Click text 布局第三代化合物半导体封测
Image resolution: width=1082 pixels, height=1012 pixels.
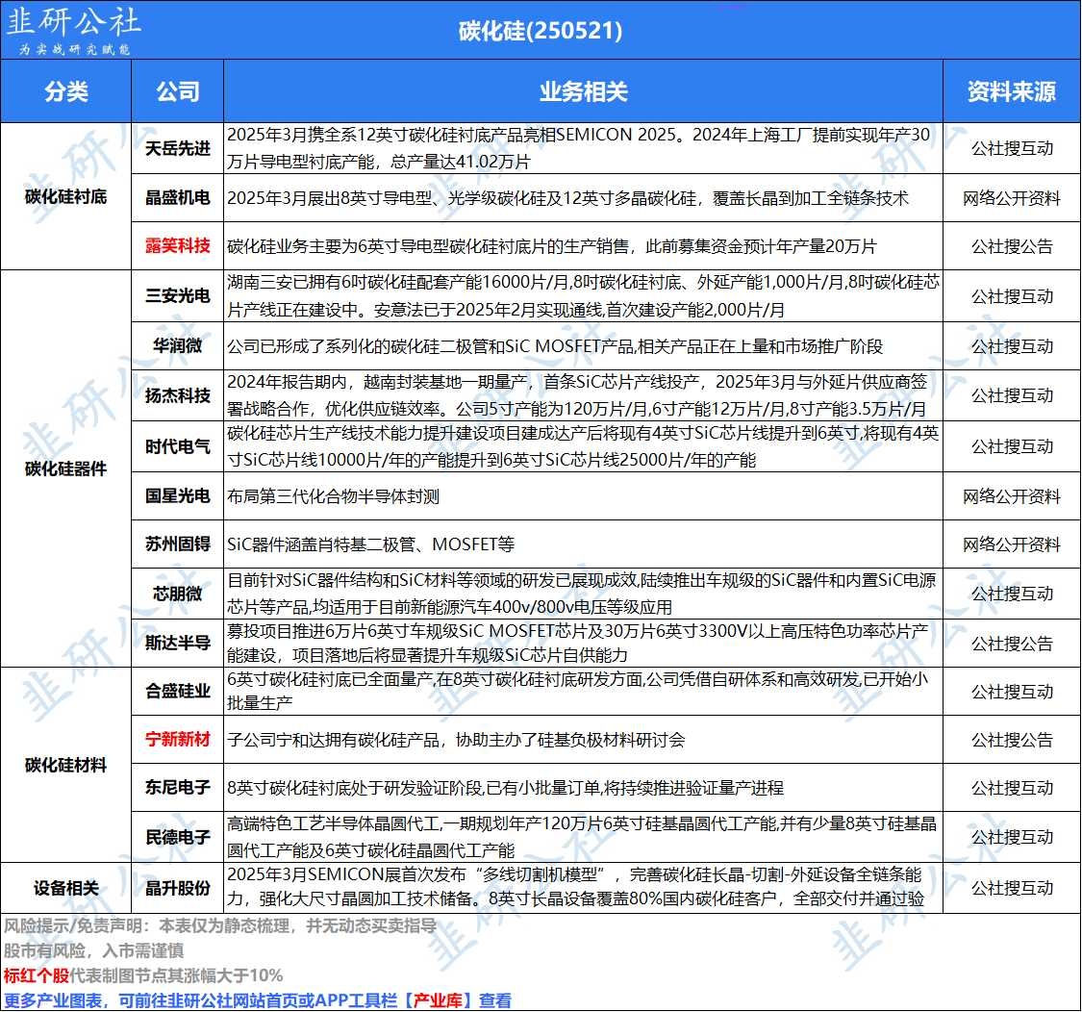[334, 496]
